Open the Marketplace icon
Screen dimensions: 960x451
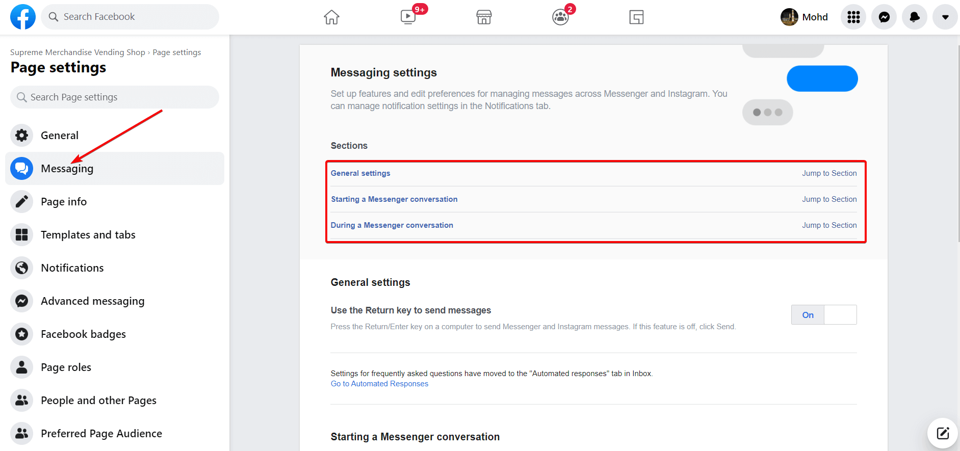(x=484, y=17)
